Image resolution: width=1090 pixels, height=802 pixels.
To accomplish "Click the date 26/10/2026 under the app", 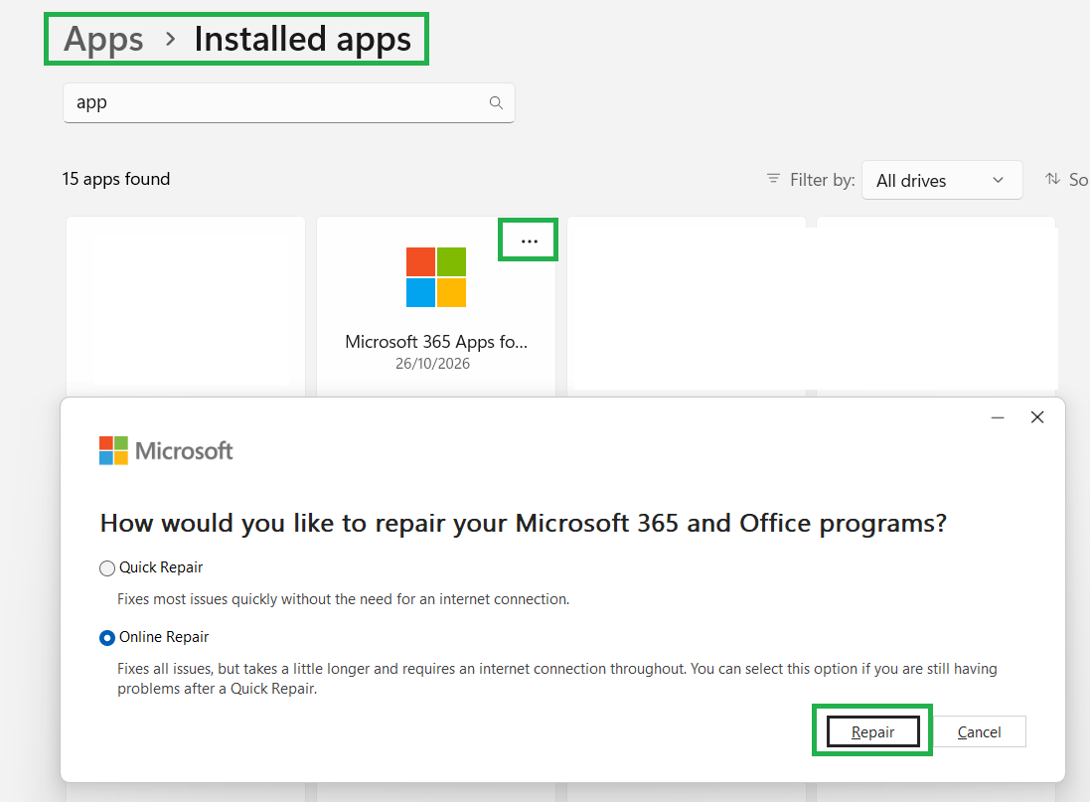I will tap(432, 364).
